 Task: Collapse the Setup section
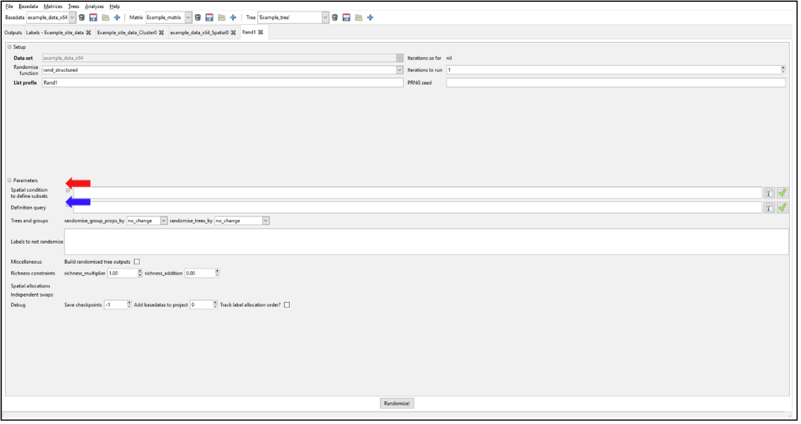(9, 47)
